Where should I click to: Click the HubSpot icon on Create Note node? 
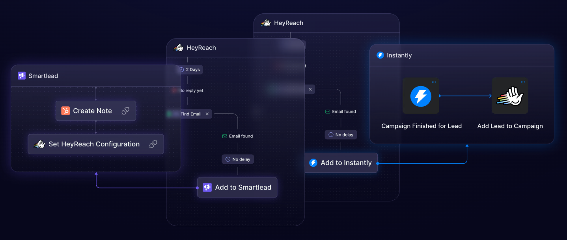[x=65, y=111]
